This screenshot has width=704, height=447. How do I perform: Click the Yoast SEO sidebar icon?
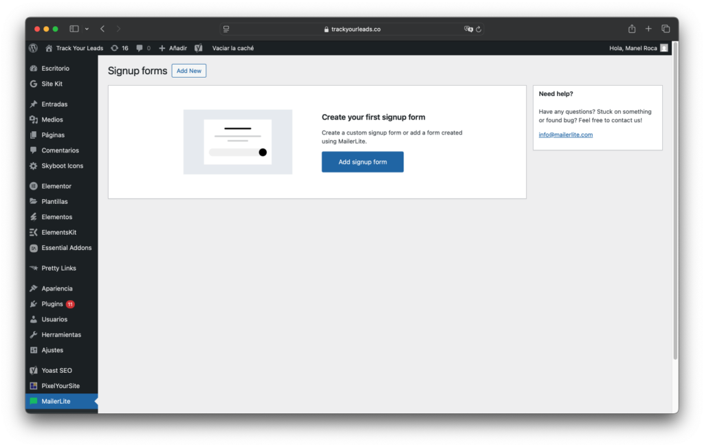pos(34,370)
